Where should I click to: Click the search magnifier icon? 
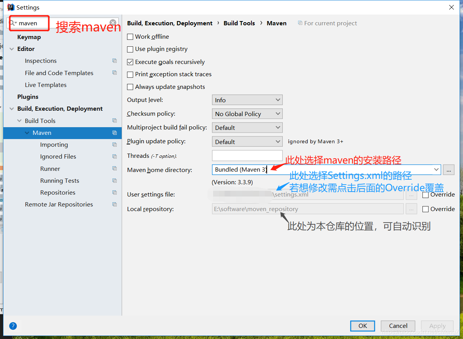coord(13,23)
